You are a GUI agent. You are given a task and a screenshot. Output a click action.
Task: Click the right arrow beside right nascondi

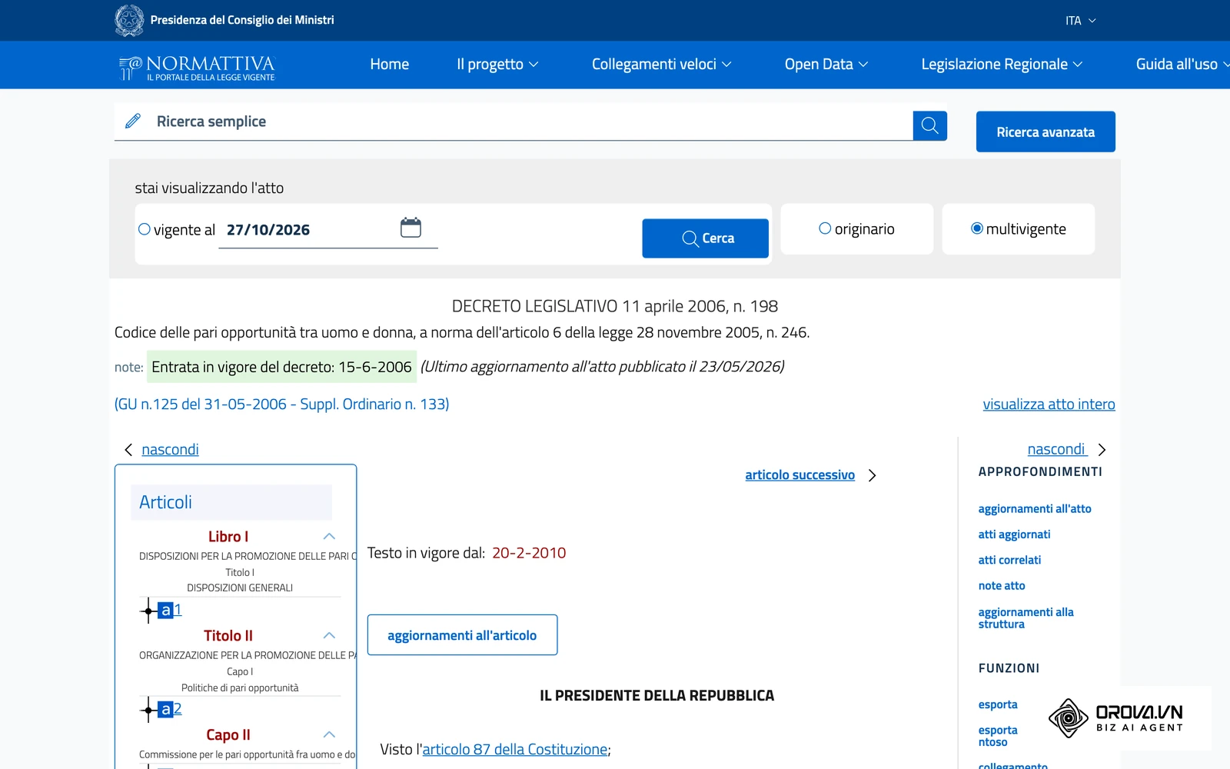[x=1102, y=450]
